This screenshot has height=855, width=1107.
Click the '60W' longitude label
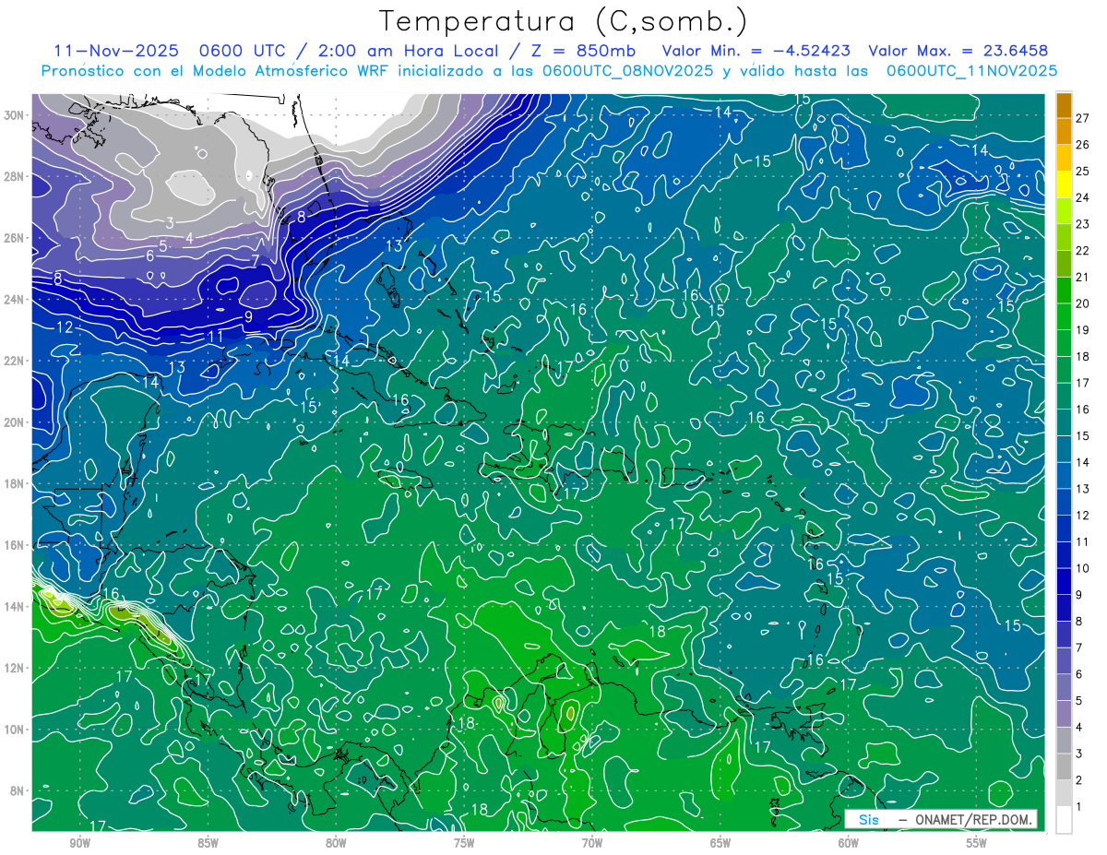849,842
